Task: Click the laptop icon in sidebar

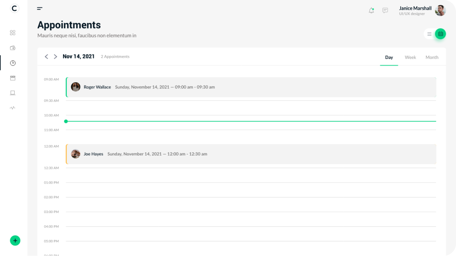Action: tap(13, 93)
